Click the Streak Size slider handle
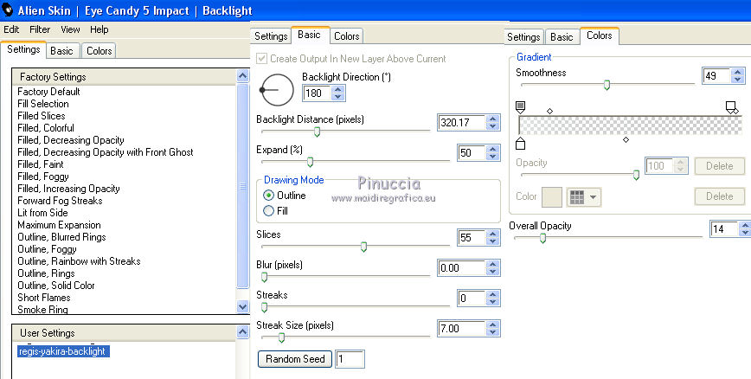The image size is (751, 379). (282, 337)
